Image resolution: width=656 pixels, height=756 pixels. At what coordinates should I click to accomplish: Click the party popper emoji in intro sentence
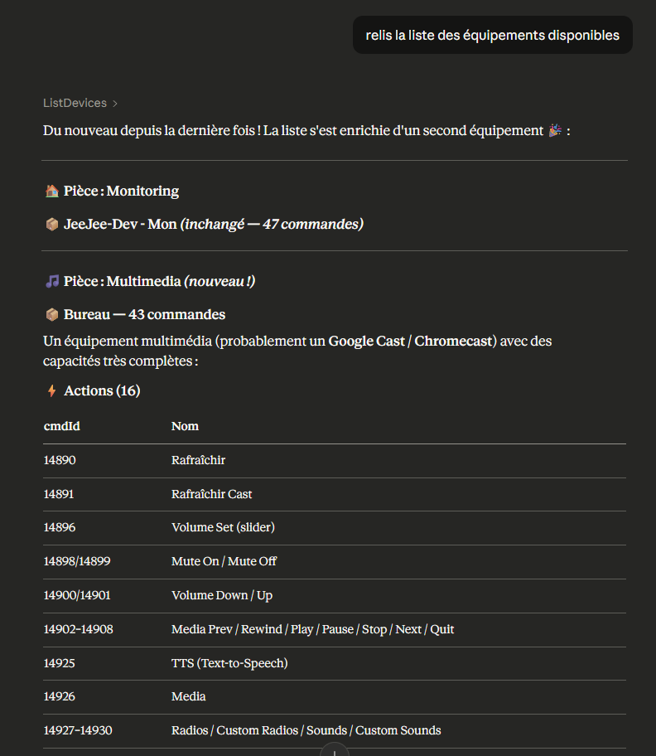555,130
